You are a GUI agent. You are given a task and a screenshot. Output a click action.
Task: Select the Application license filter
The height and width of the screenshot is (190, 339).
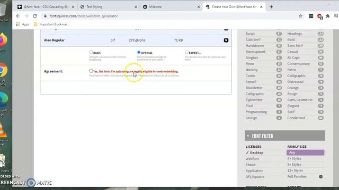click(x=254, y=170)
